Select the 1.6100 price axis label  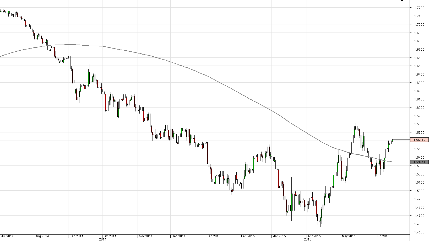tap(419, 99)
